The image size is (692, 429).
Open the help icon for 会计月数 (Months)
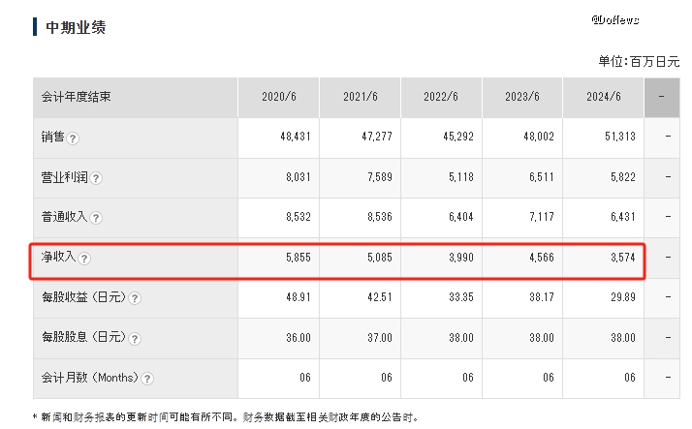point(148,379)
